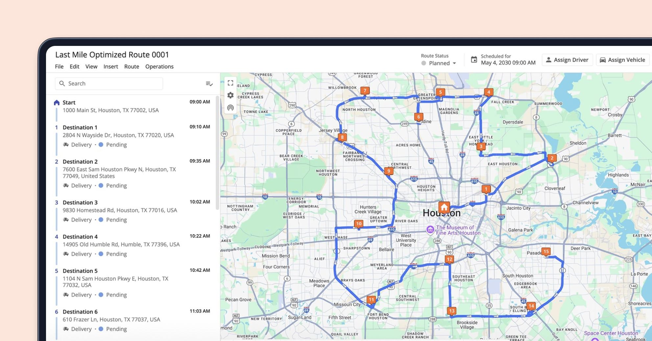
Task: Select map stop marker 7
Action: (365, 91)
